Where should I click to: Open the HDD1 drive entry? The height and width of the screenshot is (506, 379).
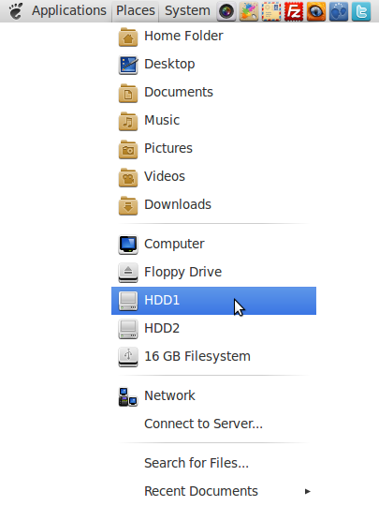[213, 301]
